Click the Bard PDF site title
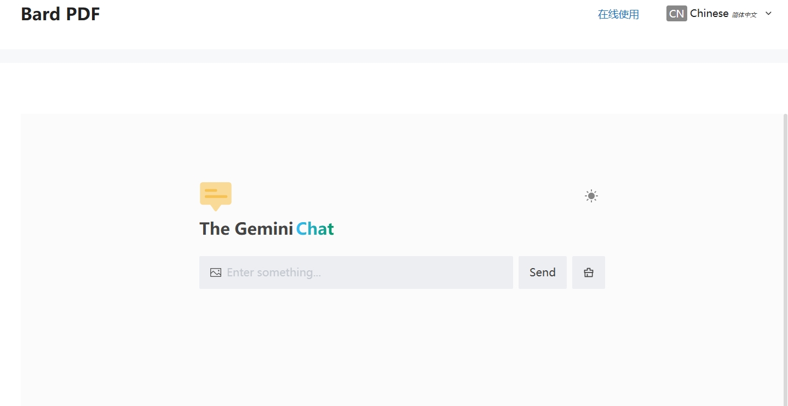Viewport: 788px width, 406px height. click(60, 14)
